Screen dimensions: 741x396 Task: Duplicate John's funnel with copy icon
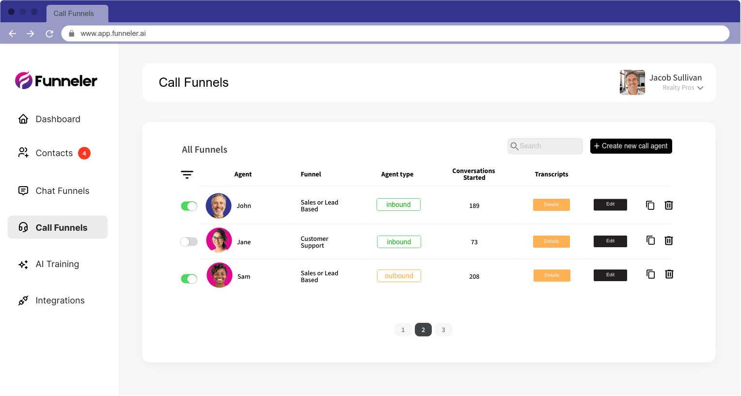click(x=650, y=206)
